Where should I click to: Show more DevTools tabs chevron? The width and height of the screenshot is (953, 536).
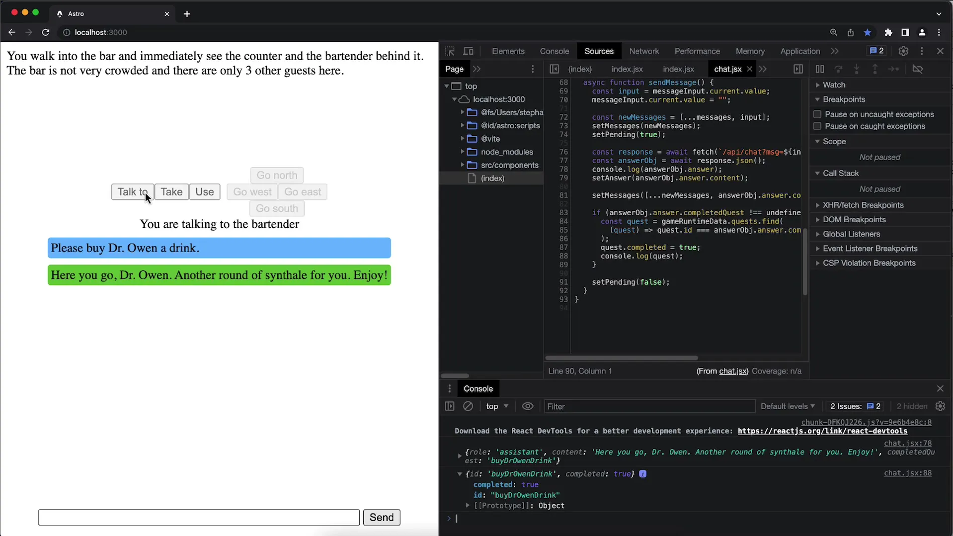point(835,51)
